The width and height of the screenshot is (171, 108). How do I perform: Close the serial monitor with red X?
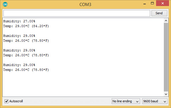point(162,3)
